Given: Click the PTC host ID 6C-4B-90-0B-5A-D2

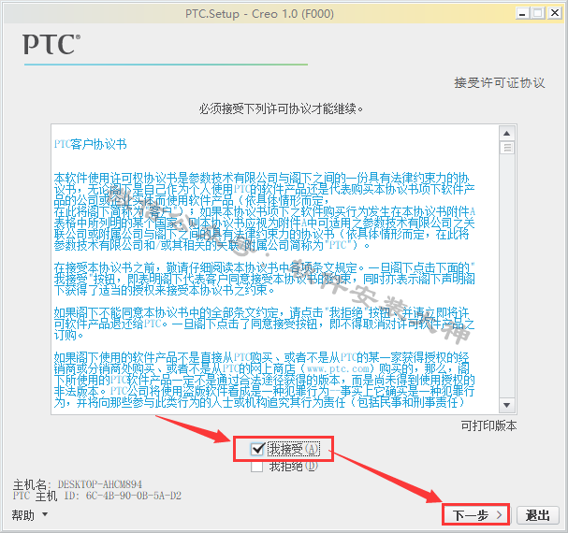Looking at the screenshot, I should 133,496.
